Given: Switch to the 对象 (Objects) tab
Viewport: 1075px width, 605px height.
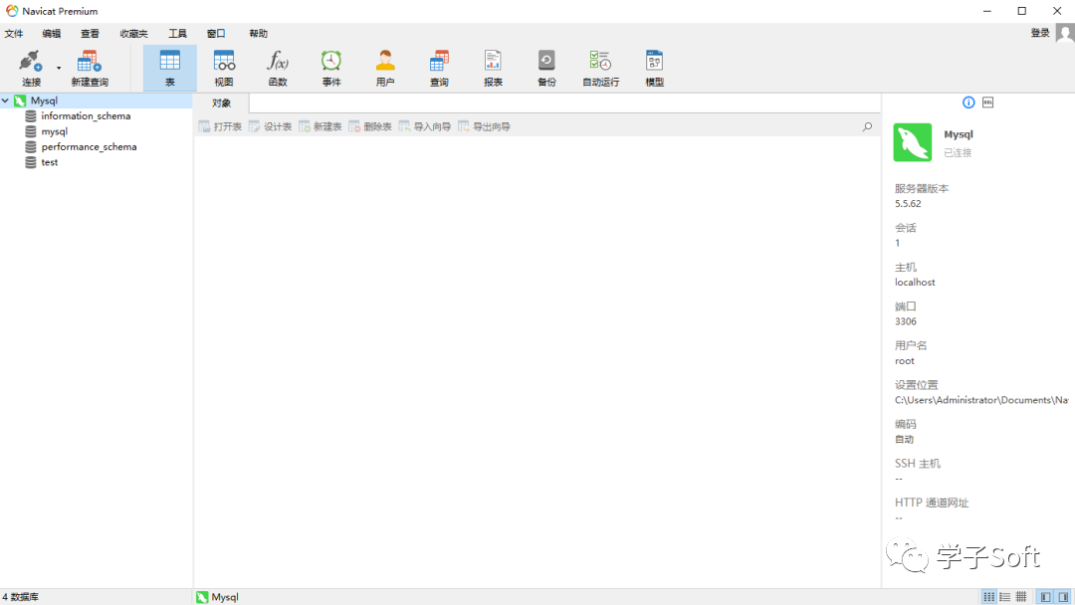Looking at the screenshot, I should pyautogui.click(x=221, y=102).
